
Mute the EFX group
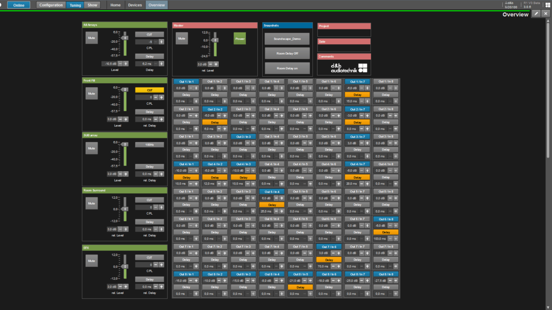pyautogui.click(x=92, y=261)
